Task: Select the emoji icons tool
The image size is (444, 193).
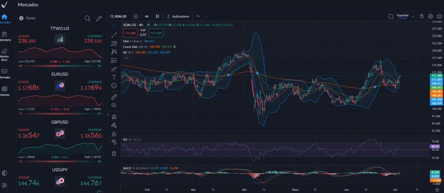Action: coord(114,85)
